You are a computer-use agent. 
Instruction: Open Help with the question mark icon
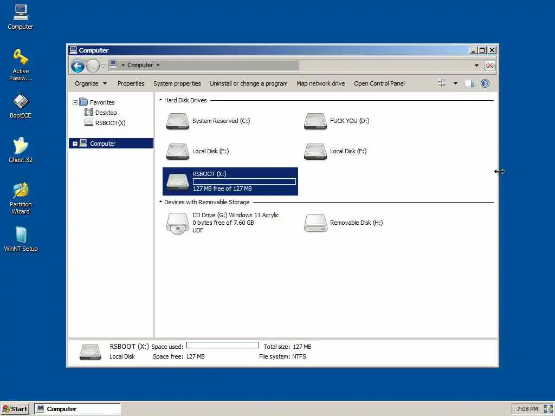pos(485,83)
